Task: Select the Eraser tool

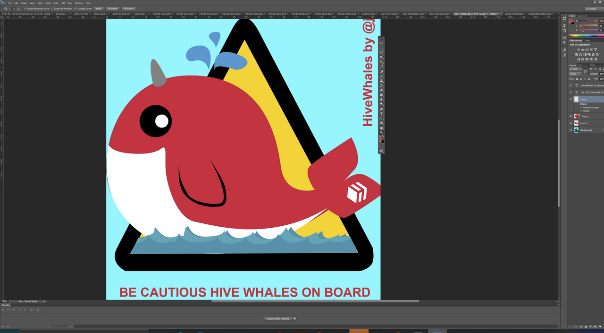Action: pos(382,90)
